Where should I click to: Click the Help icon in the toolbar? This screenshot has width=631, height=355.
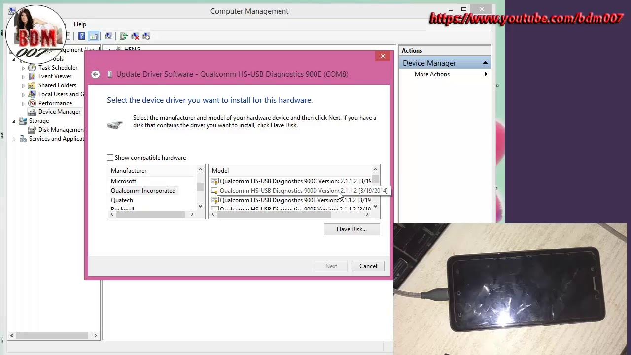click(x=81, y=36)
